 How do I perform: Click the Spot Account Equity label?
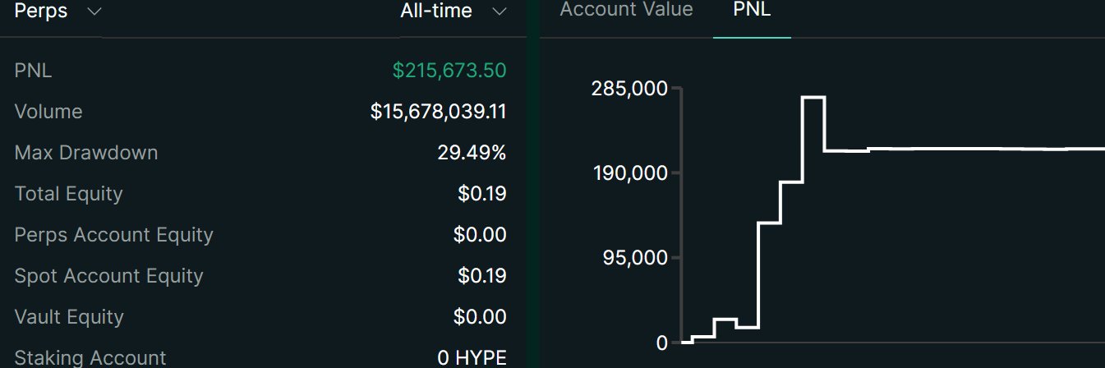tap(108, 276)
